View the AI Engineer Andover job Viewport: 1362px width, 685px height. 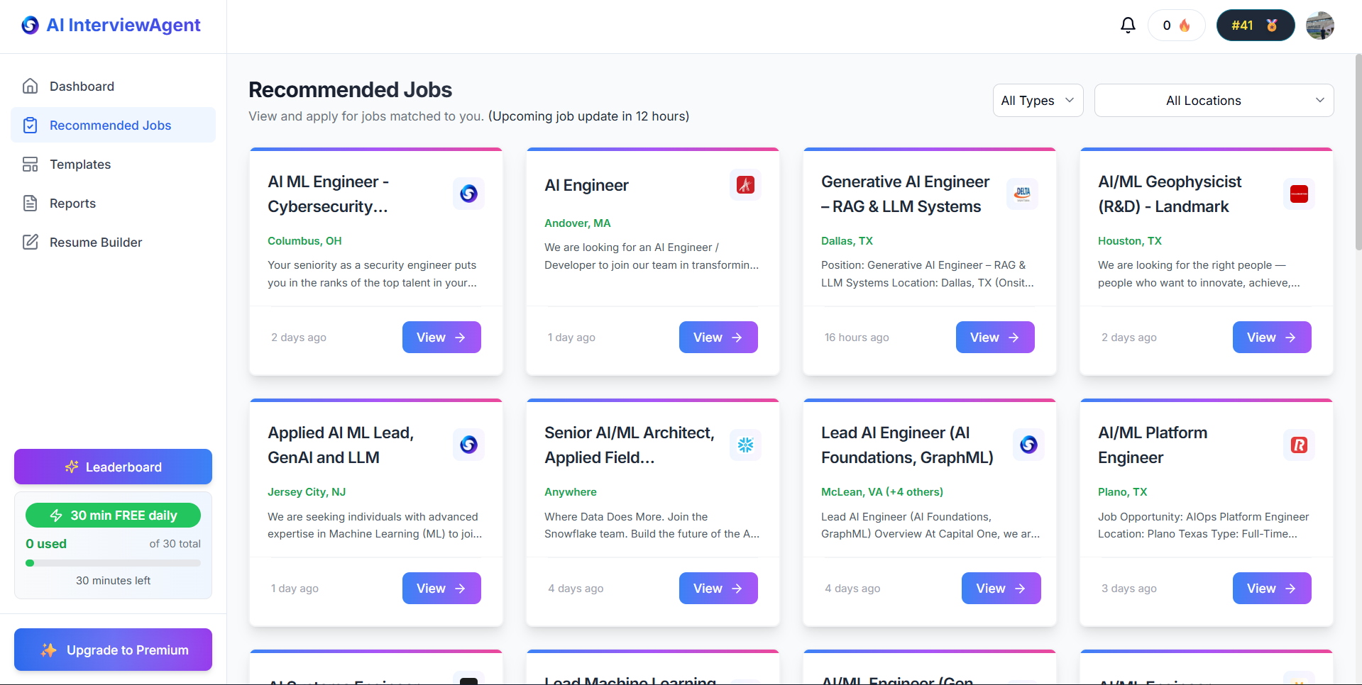pyautogui.click(x=718, y=338)
